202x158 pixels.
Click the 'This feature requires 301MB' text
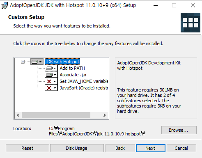pyautogui.click(x=149, y=101)
